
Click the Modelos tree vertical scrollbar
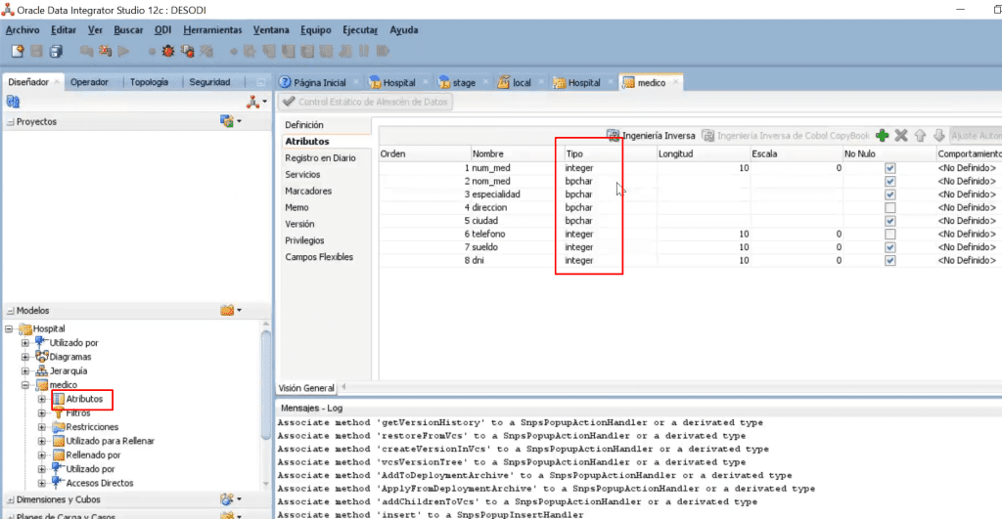[x=266, y=383]
